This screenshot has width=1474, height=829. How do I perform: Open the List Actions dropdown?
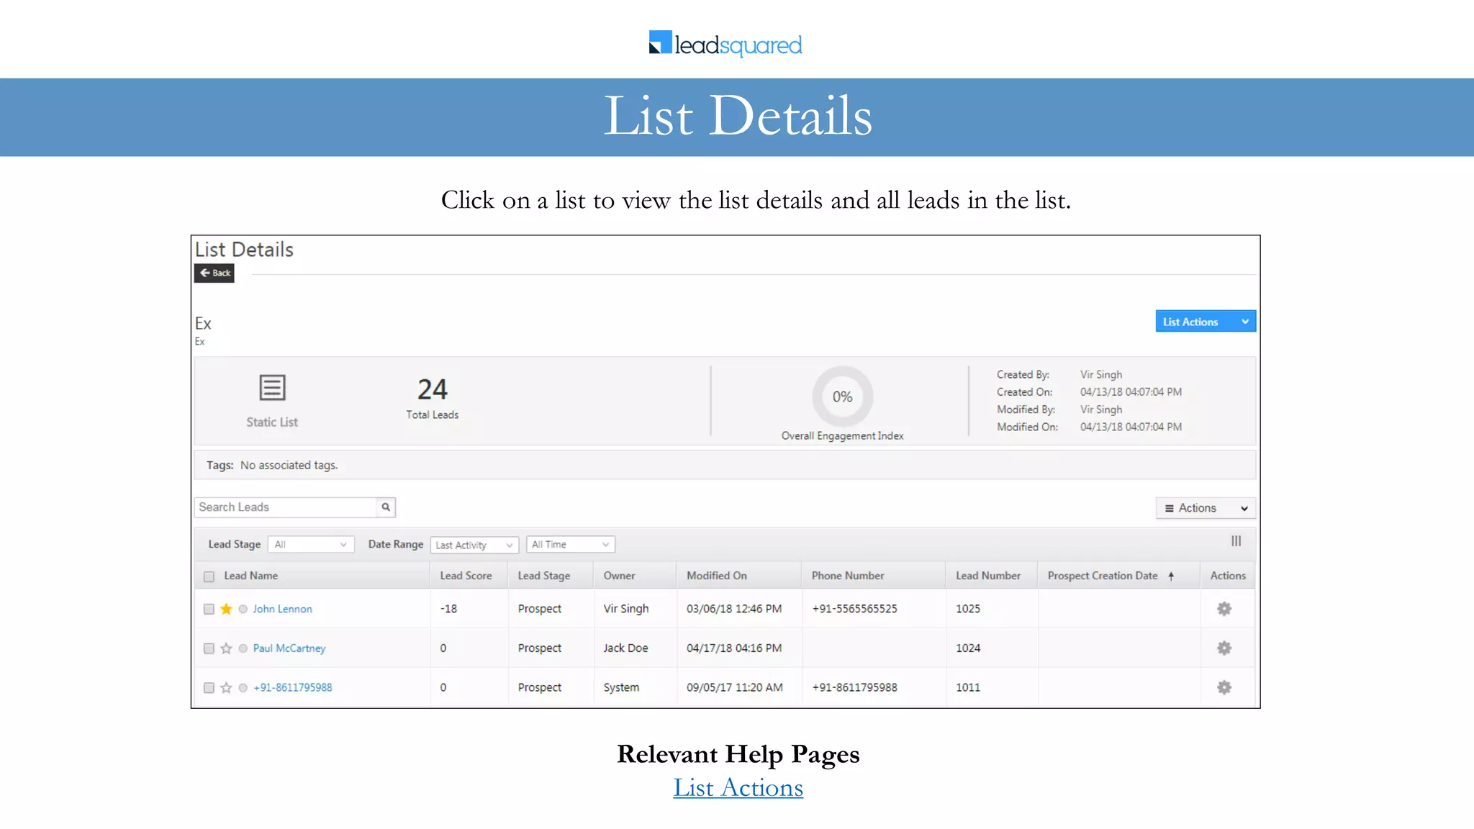(x=1206, y=322)
